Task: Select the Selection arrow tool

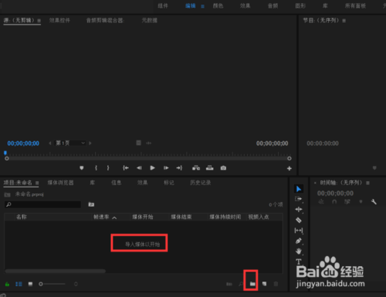Action: coord(299,189)
